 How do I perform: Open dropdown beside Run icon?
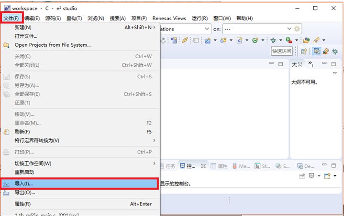(297, 40)
